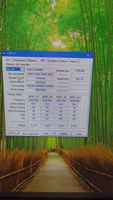Image resolution: width=113 pixels, height=200 pixels.
Task: Close the CPU-Z window with X
Action: click(x=88, y=55)
